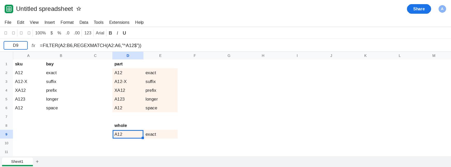Click 'A12-X' in column D
The width and height of the screenshot is (451, 167).
point(128,81)
